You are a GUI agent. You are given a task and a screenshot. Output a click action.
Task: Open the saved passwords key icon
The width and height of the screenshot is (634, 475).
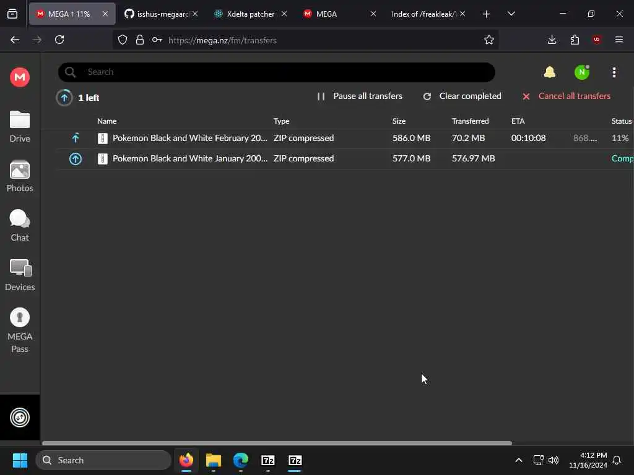tap(157, 40)
